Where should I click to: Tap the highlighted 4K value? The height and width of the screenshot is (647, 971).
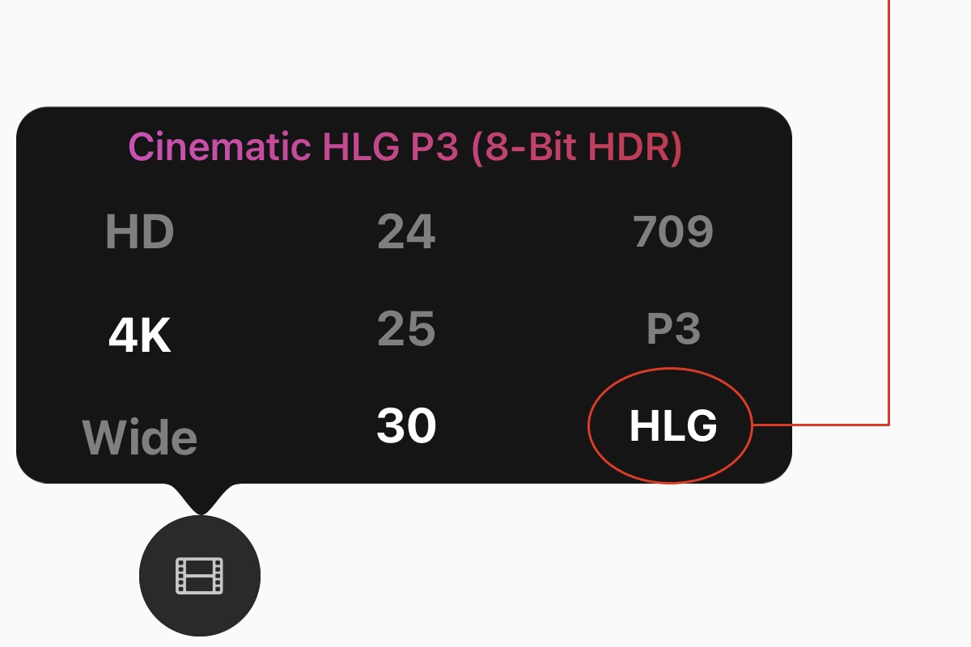[140, 337]
